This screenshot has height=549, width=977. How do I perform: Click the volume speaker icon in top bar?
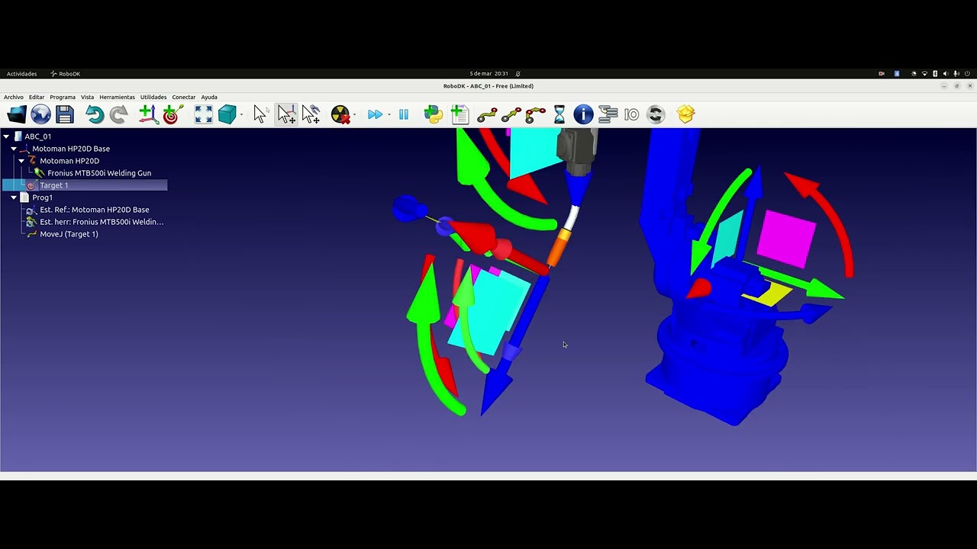[946, 74]
